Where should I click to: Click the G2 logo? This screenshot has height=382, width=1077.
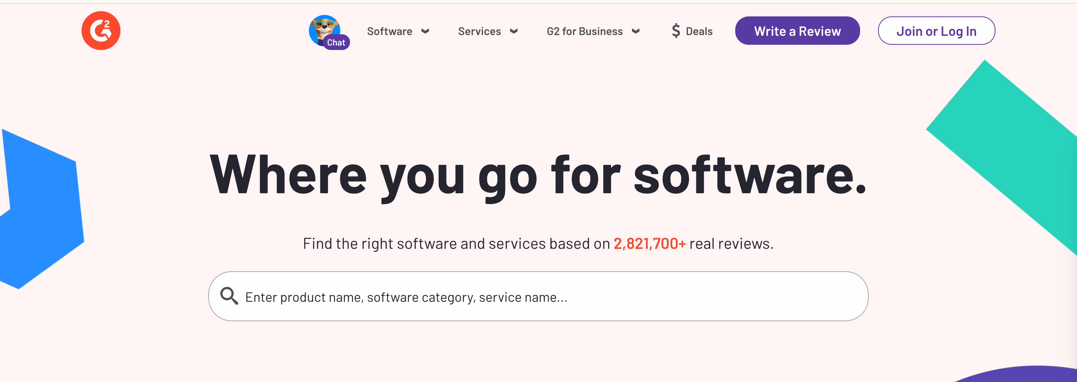(x=101, y=31)
